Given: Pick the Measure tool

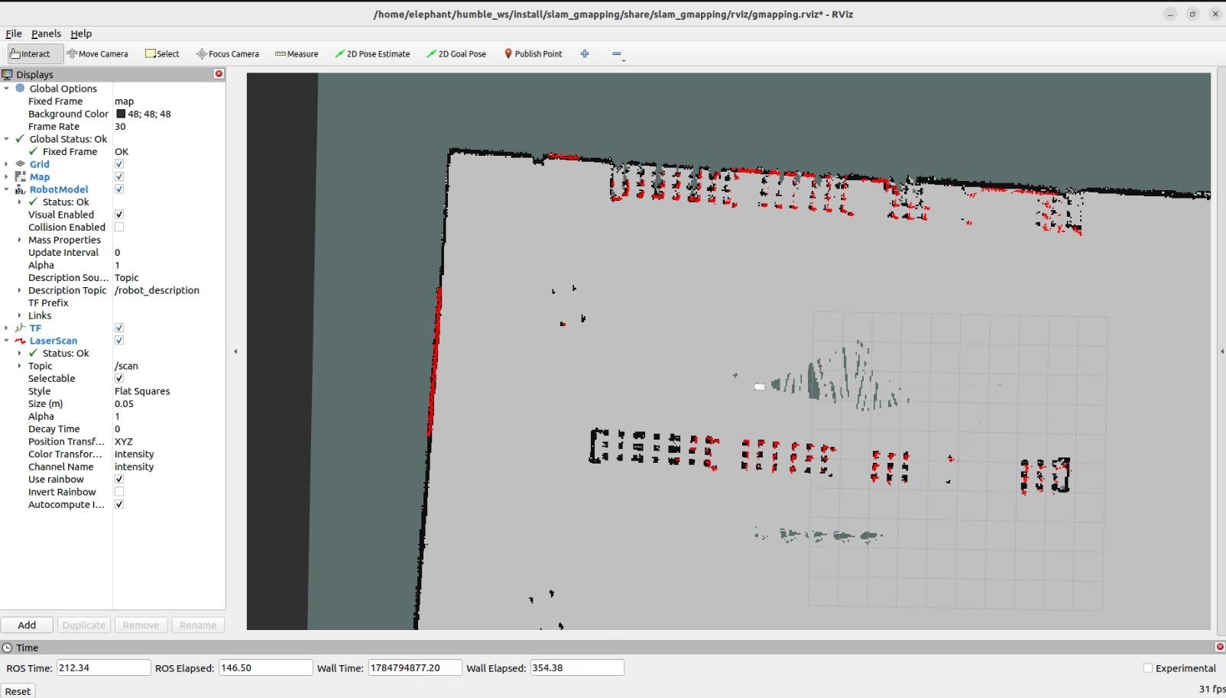Looking at the screenshot, I should coord(297,54).
